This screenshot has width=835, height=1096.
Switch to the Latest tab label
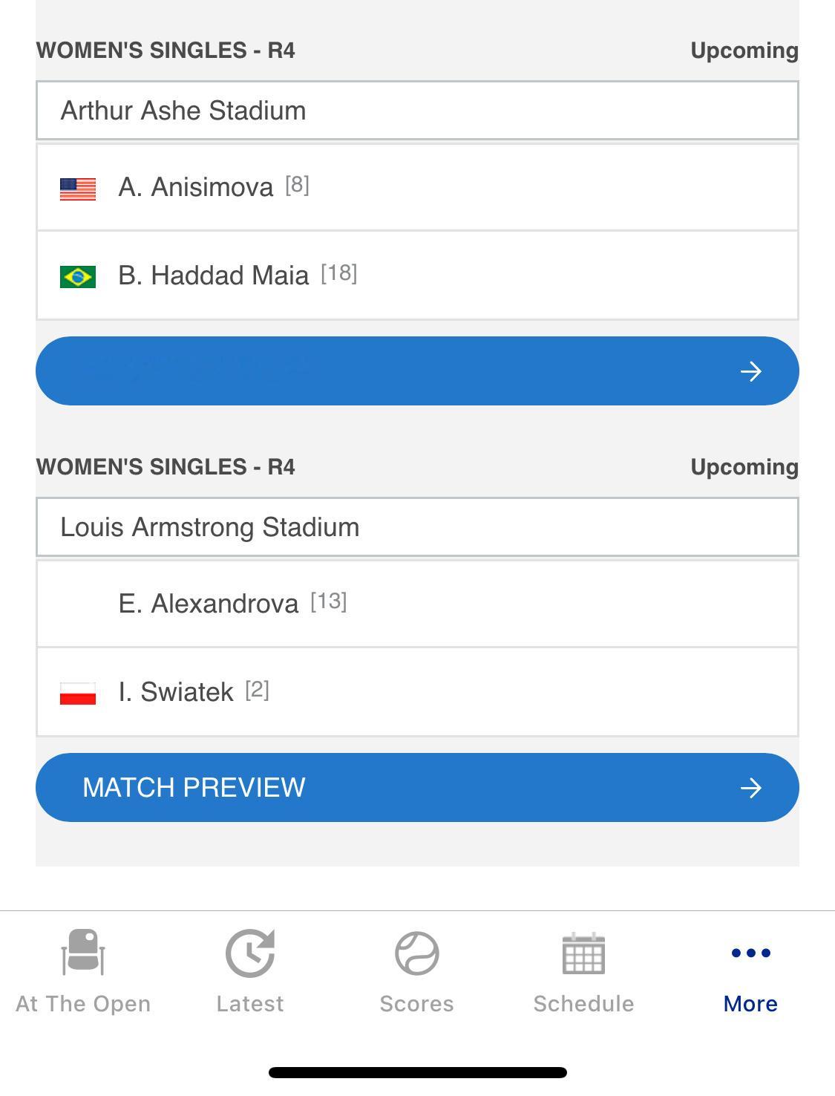(250, 1004)
